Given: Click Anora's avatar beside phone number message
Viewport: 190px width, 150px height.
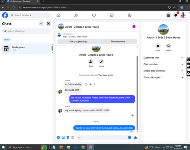Looking at the screenshot, I should (60, 111).
